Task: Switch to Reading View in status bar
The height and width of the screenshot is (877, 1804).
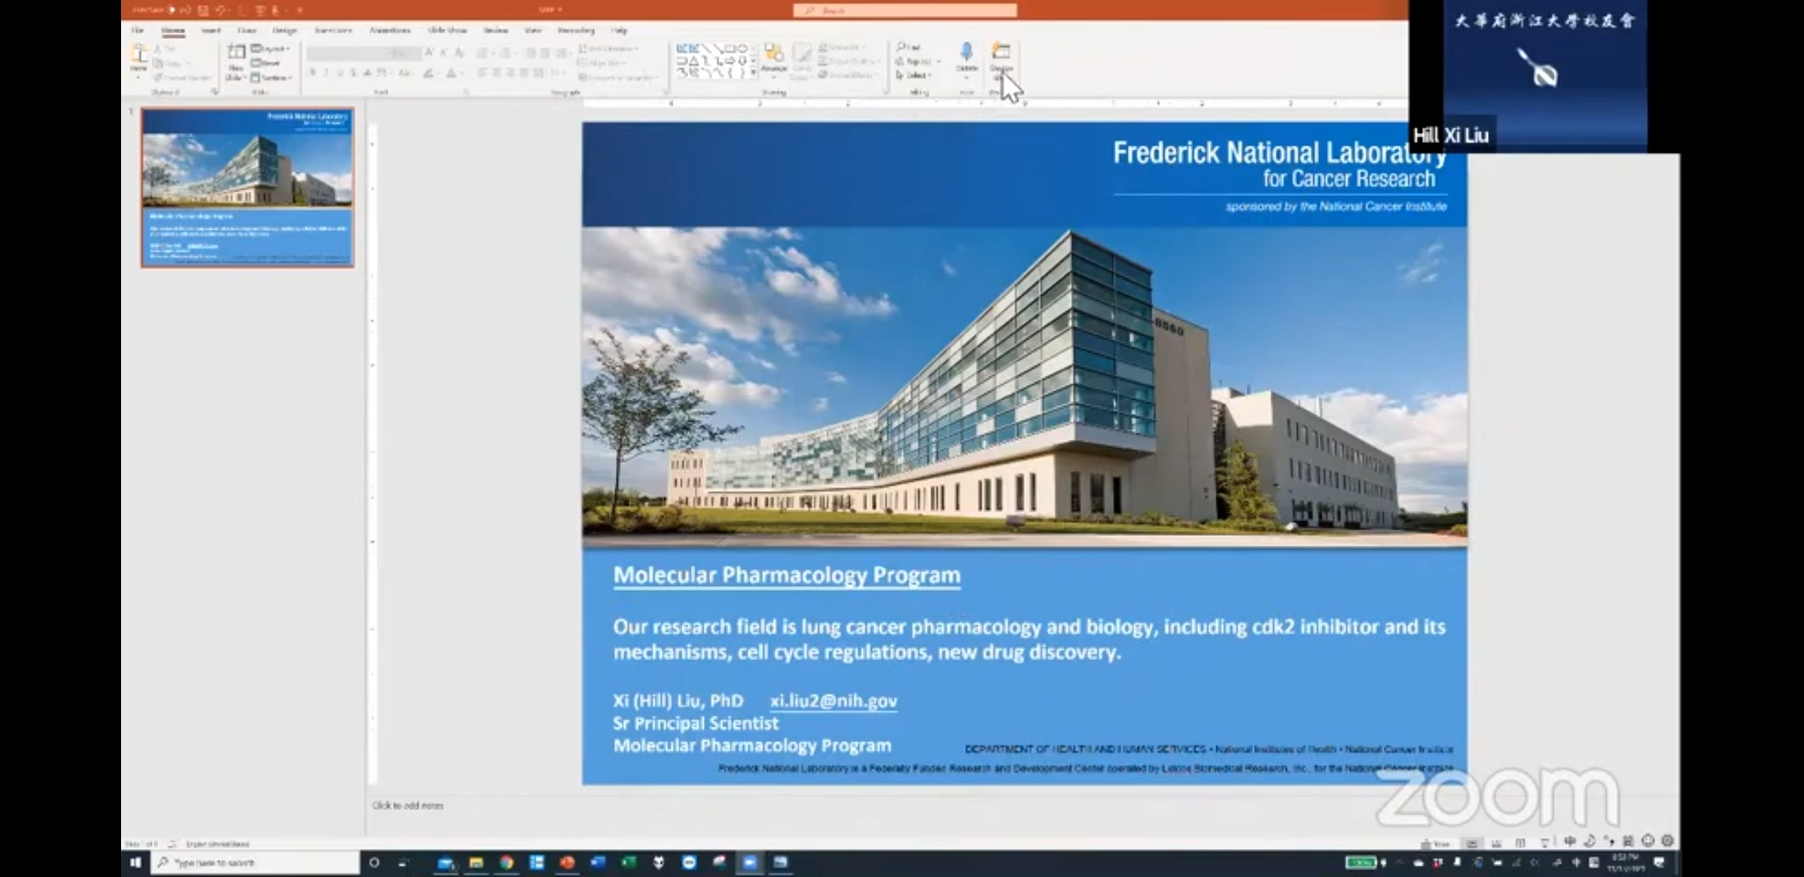Action: (x=1520, y=844)
